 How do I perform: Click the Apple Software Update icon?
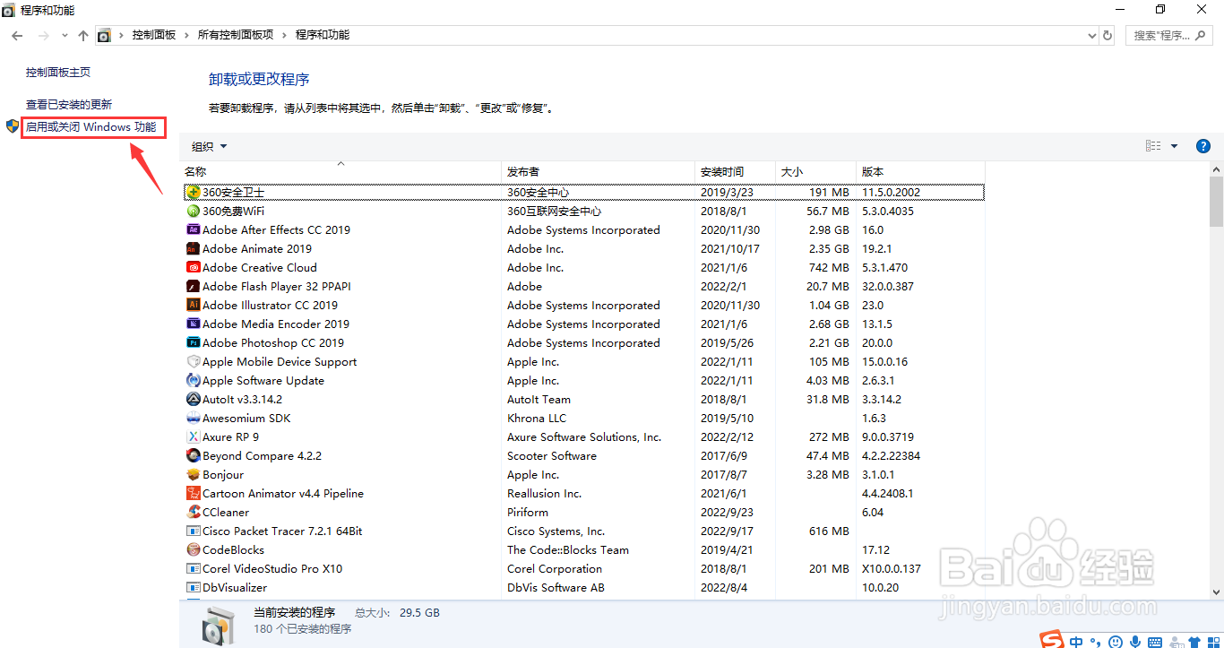pyautogui.click(x=194, y=380)
